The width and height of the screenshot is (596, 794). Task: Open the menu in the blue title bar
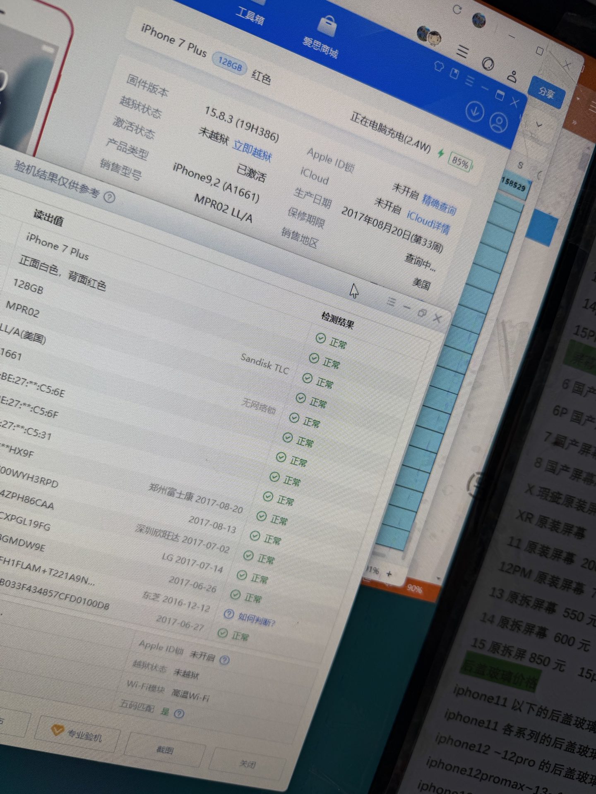pos(470,80)
